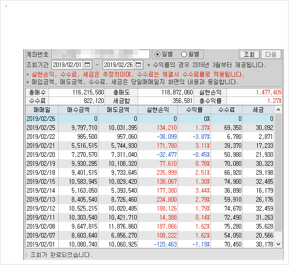
Task: Click the 총매수 total 116,215,580
Action: point(77,92)
